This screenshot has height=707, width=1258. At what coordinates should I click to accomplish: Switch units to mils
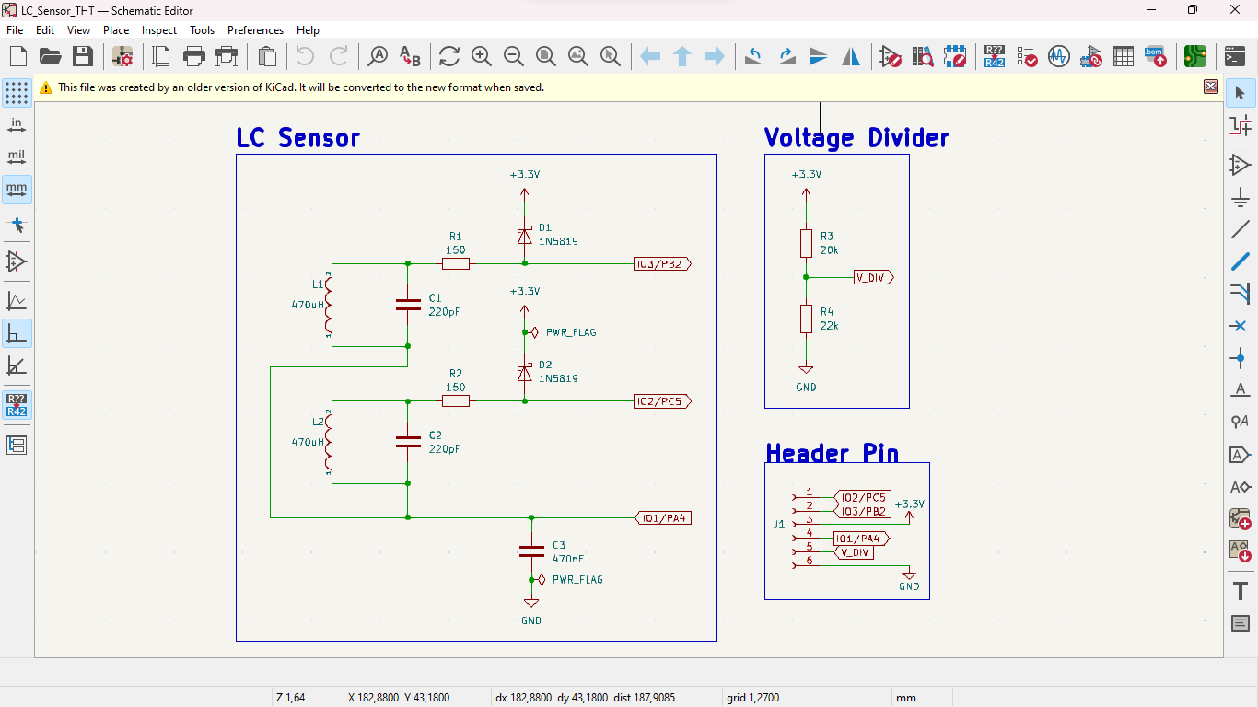tap(17, 156)
